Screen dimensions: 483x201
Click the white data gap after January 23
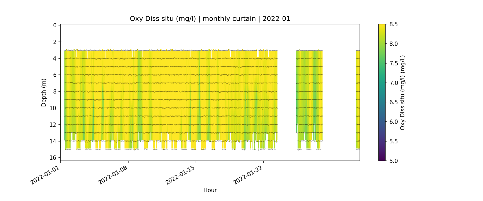287,99
